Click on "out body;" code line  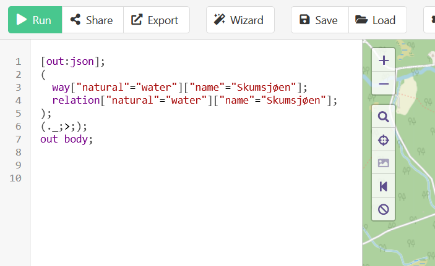[x=66, y=139]
